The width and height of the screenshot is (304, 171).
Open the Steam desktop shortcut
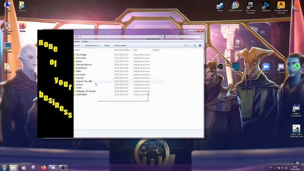[x=220, y=7]
